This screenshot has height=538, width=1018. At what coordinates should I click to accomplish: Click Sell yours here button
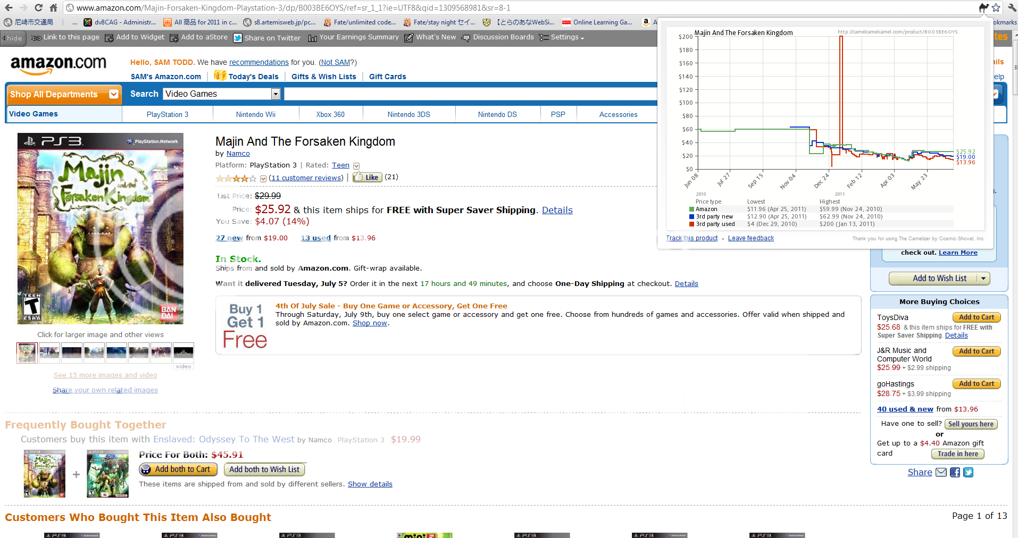point(971,424)
